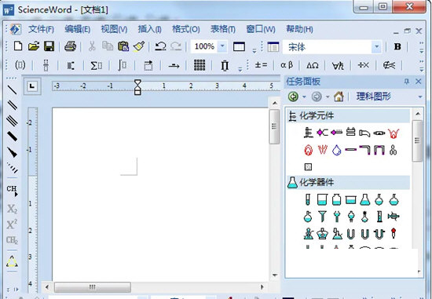Image resolution: width=432 pixels, height=299 pixels.
Task: Go forward in the task panel
Action: (317, 97)
